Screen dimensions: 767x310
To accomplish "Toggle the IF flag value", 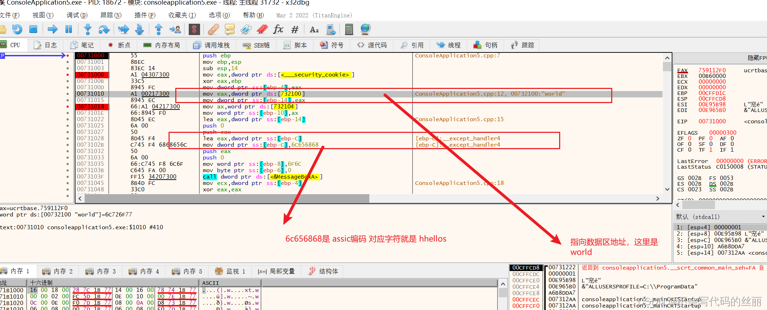I will 732,150.
